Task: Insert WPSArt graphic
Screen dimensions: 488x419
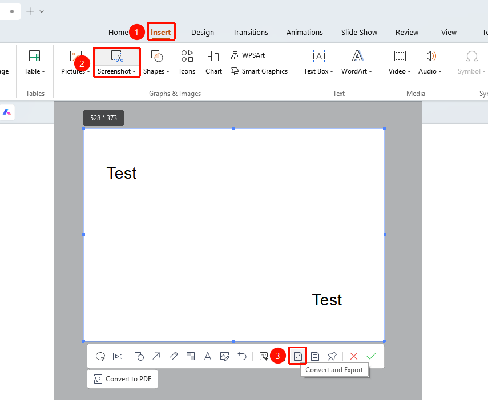Action: 248,55
